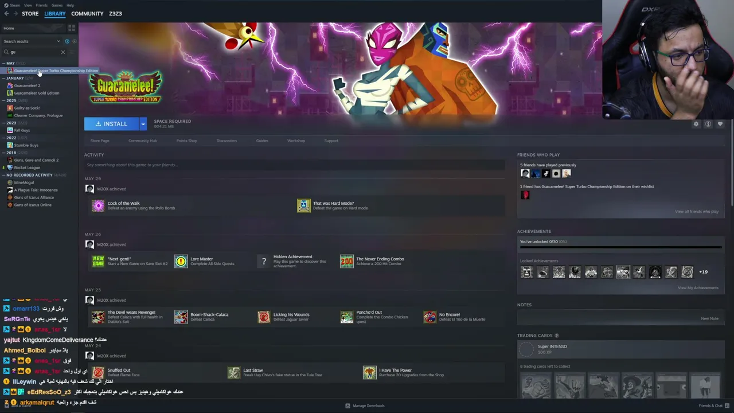Screen dimensions: 734x413
Task: Click the activity status input field
Action: [295, 165]
